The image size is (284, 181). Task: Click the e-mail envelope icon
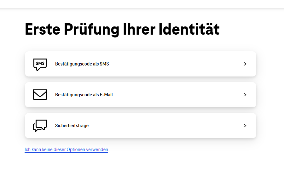[x=40, y=94]
